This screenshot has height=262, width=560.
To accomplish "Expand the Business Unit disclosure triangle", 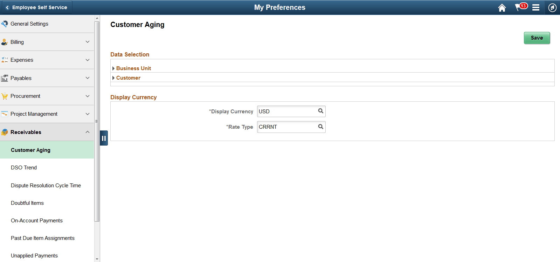I will click(113, 68).
